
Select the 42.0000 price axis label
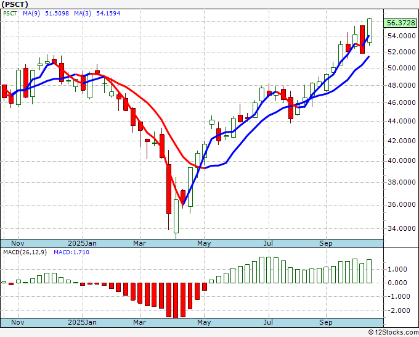tap(401, 141)
